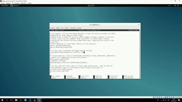This screenshot has height=102, width=182.
Task: Click nano 'Pos actual' shortcut label
Action: [x=129, y=76]
